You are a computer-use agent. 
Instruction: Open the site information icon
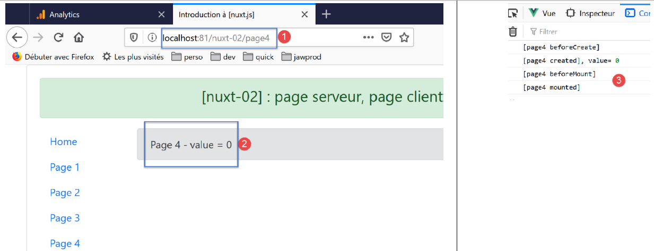(152, 38)
